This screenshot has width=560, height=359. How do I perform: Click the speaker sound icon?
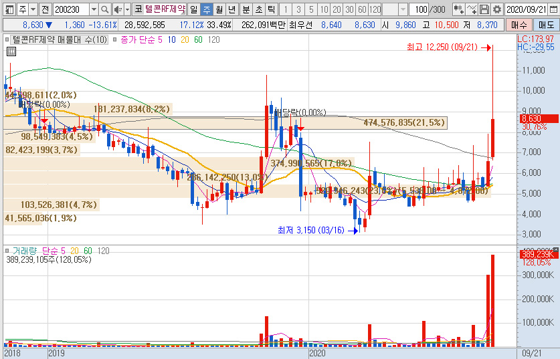pyautogui.click(x=118, y=9)
